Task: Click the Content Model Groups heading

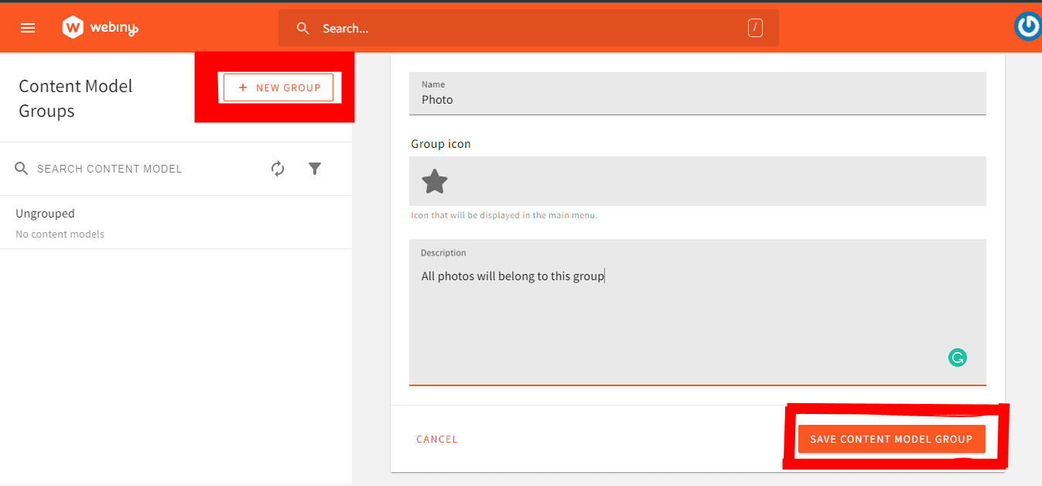Action: 75,98
